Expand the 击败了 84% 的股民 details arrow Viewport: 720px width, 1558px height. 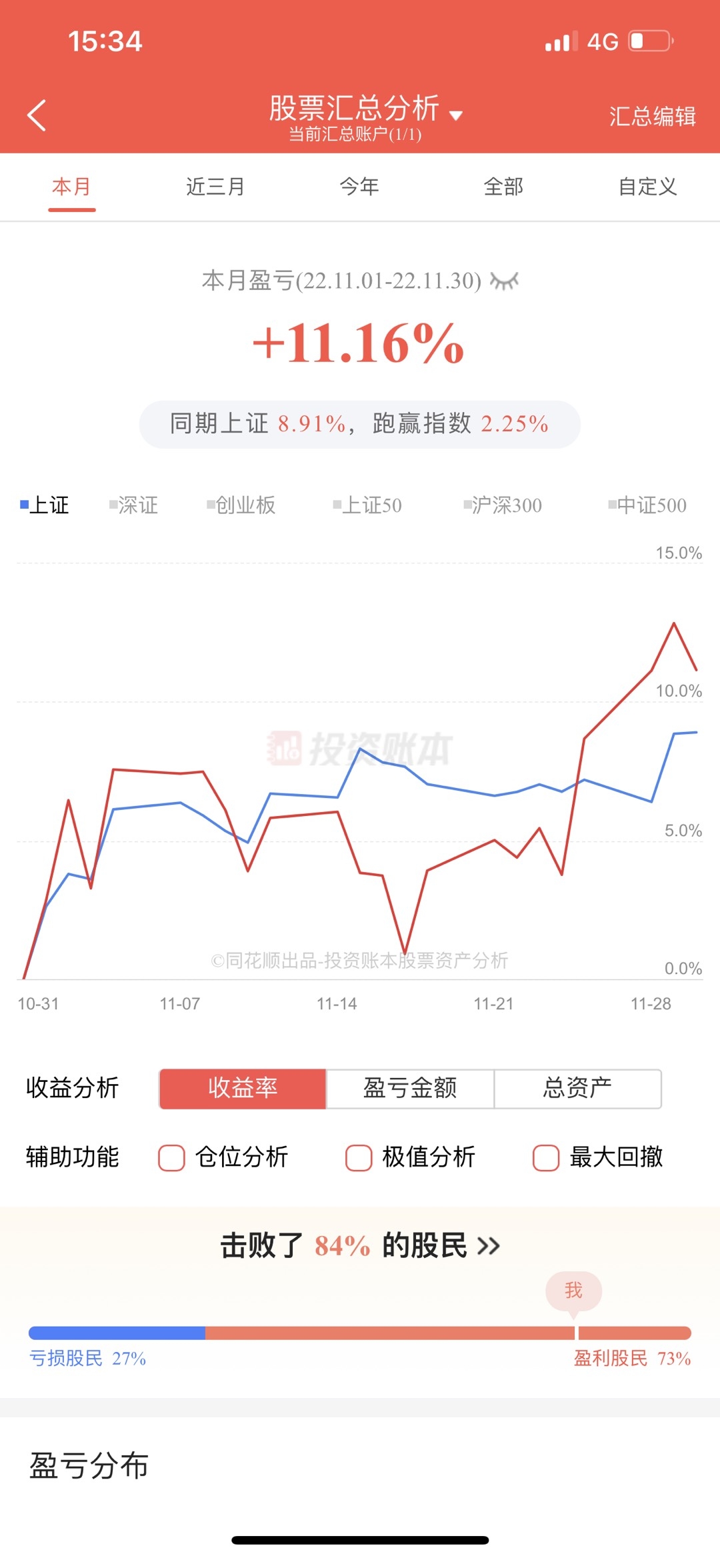489,1245
